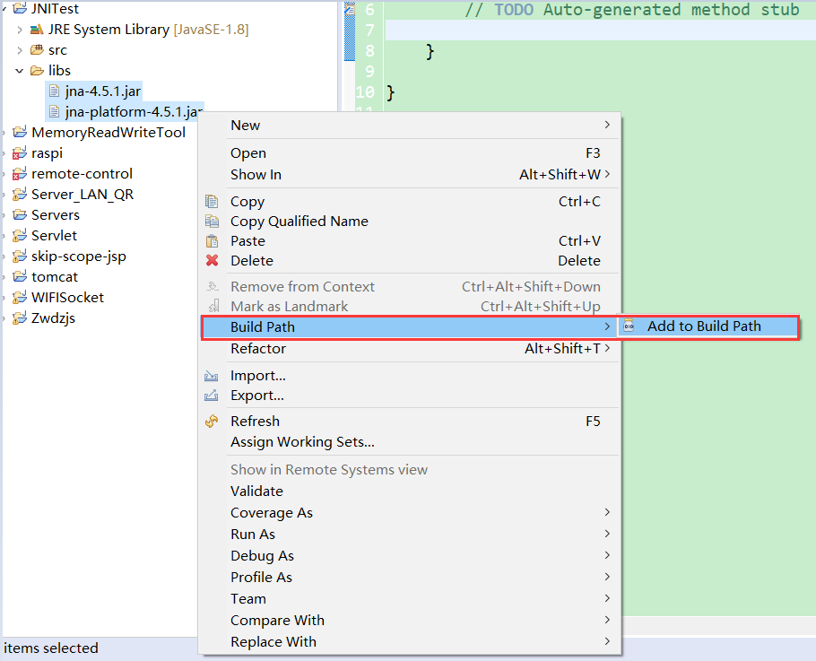Click the Export icon
Image resolution: width=816 pixels, height=661 pixels.
(x=212, y=396)
